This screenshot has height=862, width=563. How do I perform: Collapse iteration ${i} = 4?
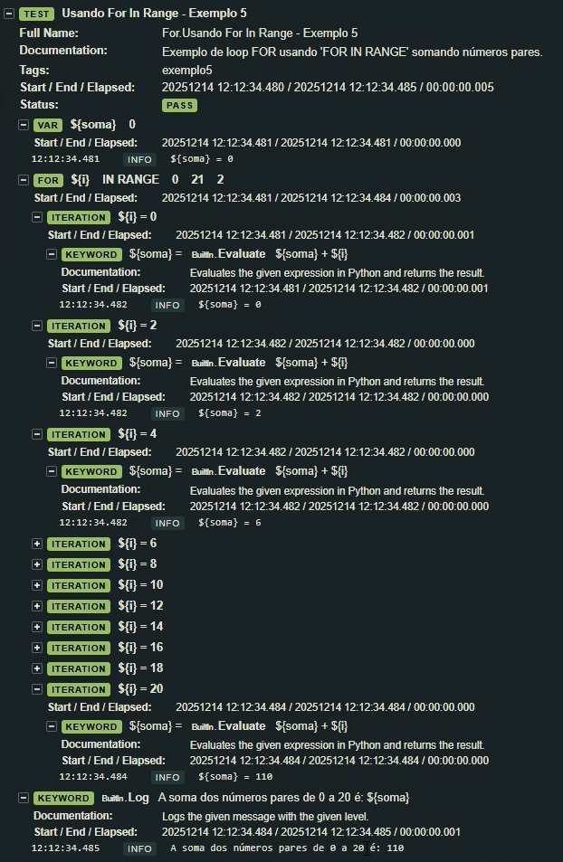(x=37, y=434)
